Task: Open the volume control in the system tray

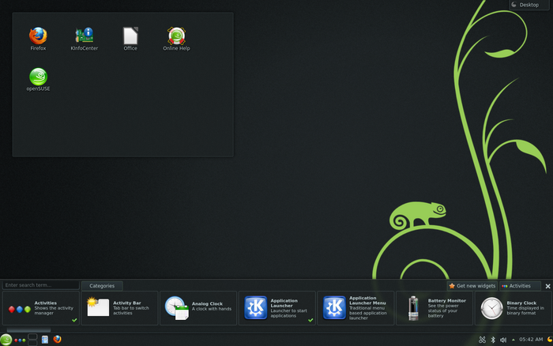Action: click(x=503, y=340)
